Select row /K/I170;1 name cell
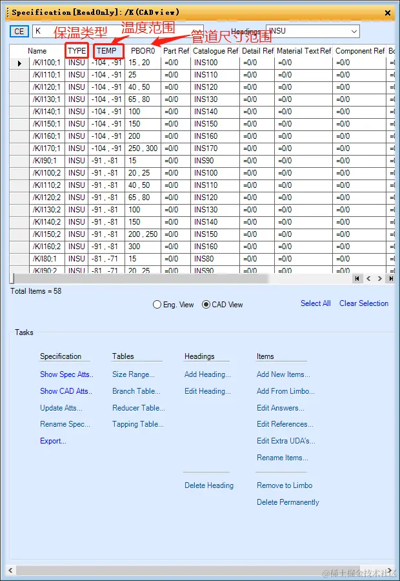The image size is (400, 581). [x=47, y=148]
